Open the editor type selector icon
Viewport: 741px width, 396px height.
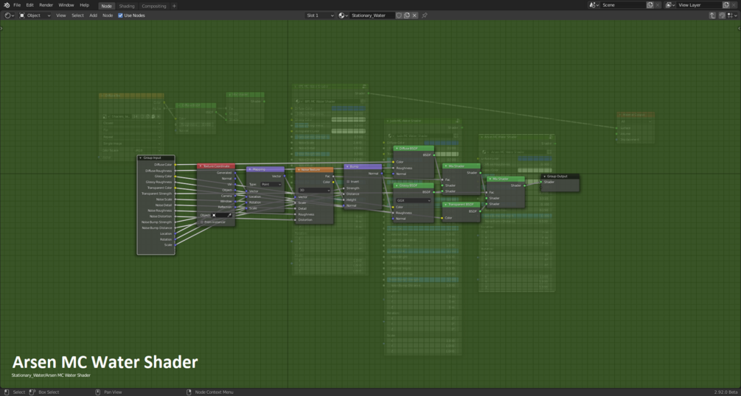[9, 15]
